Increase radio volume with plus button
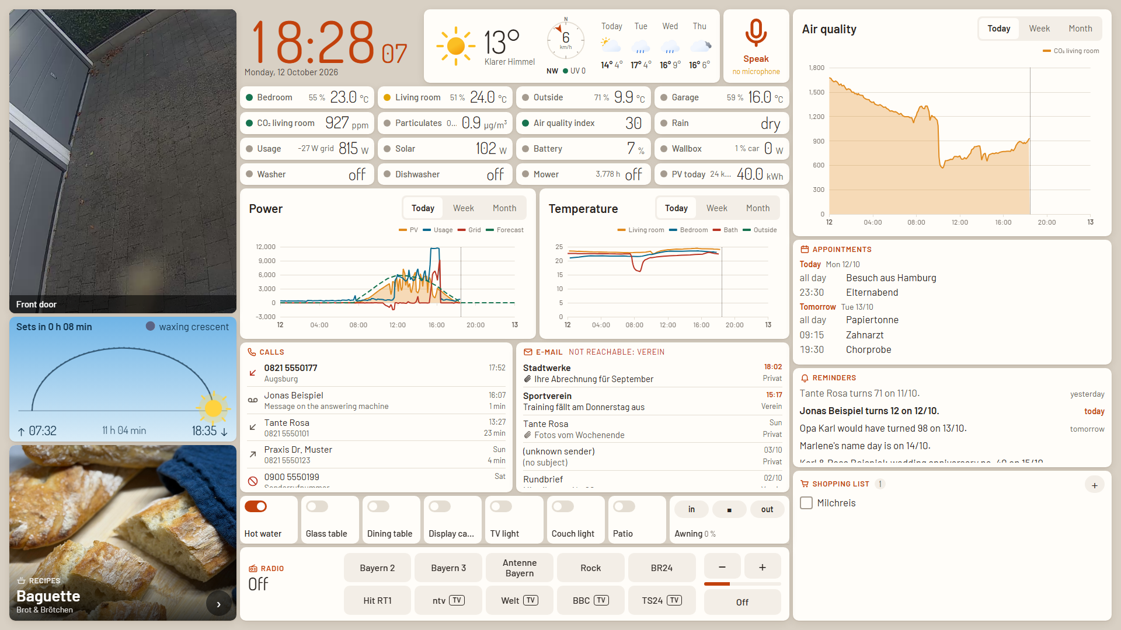This screenshot has width=1121, height=630. [x=762, y=567]
